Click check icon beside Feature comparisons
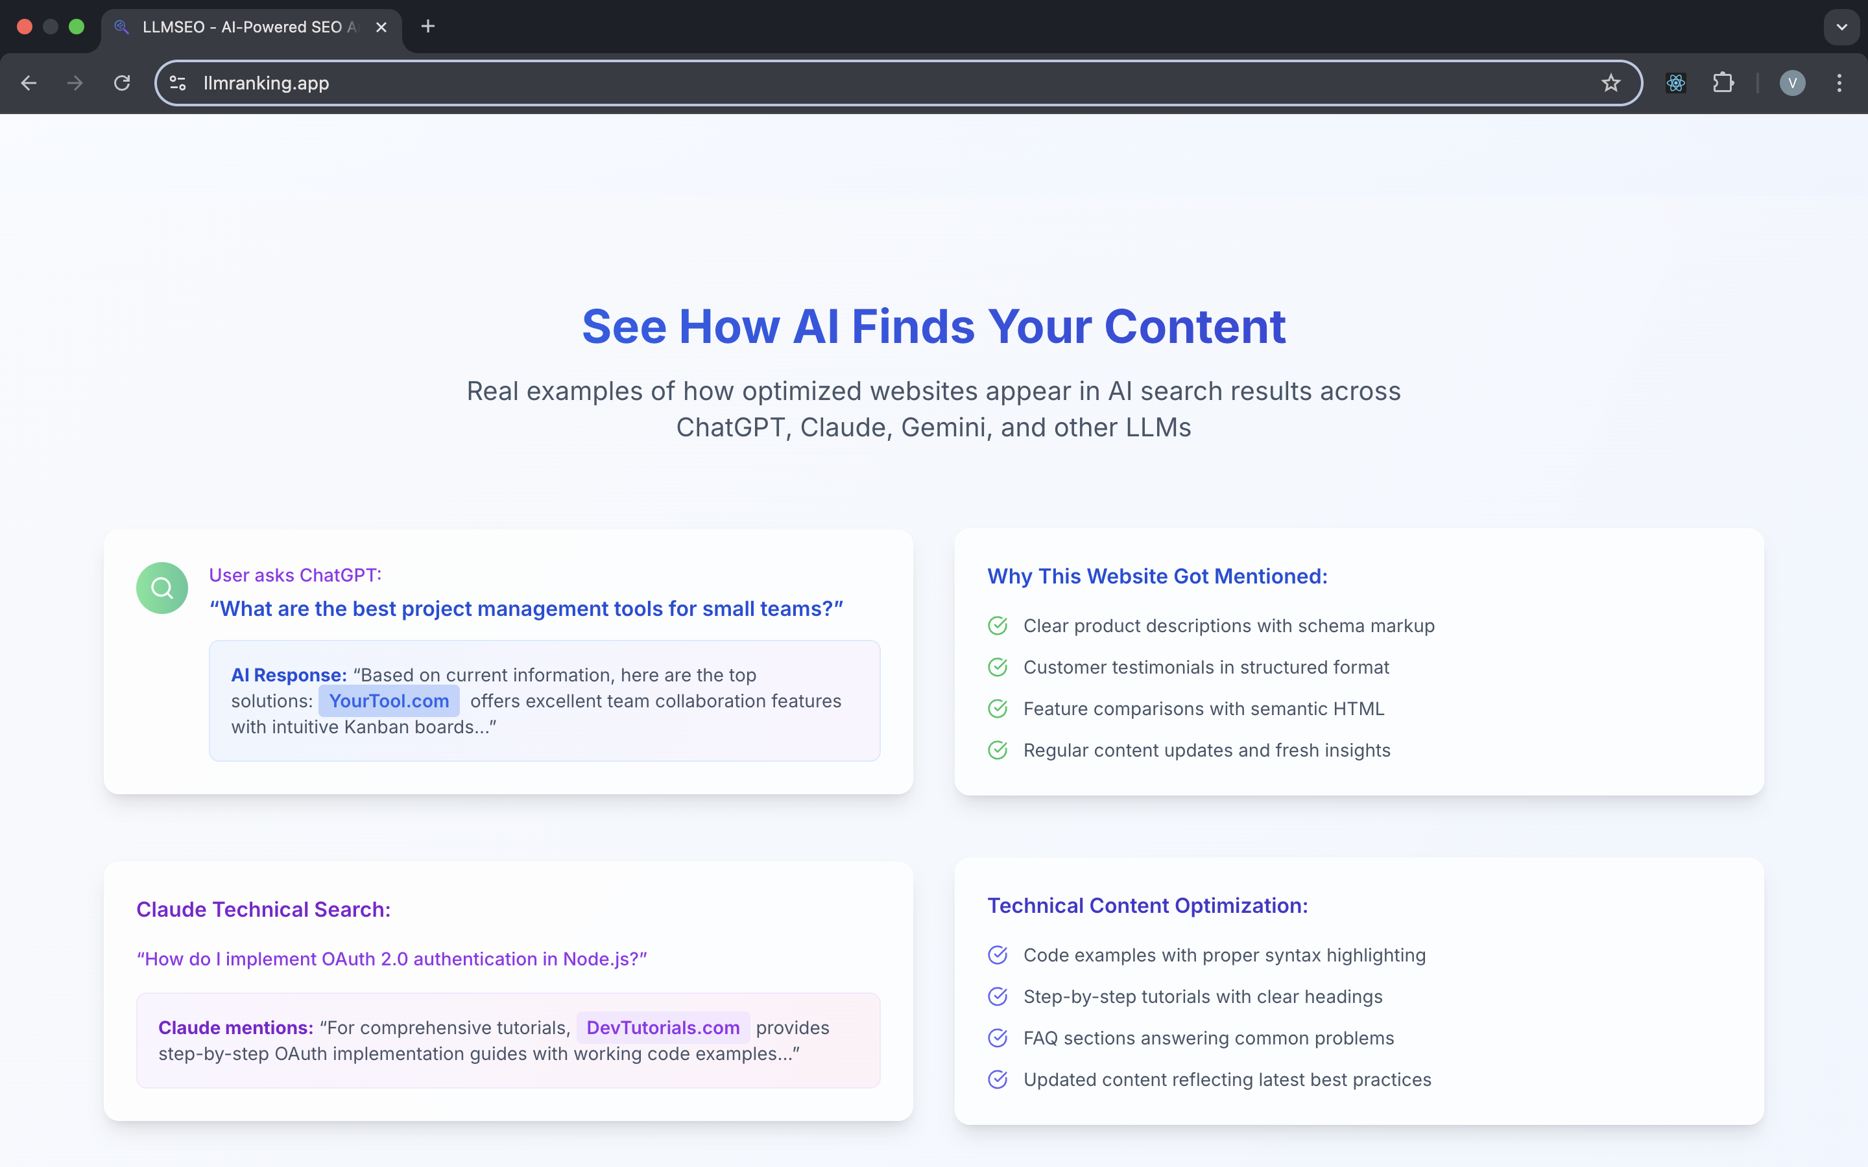1868x1167 pixels. click(998, 709)
